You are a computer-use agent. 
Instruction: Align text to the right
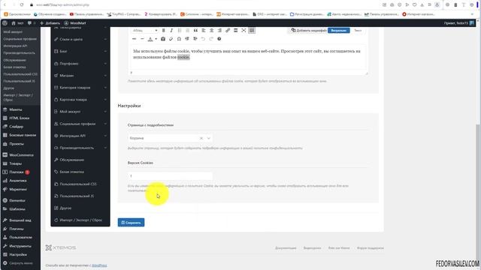point(219,30)
